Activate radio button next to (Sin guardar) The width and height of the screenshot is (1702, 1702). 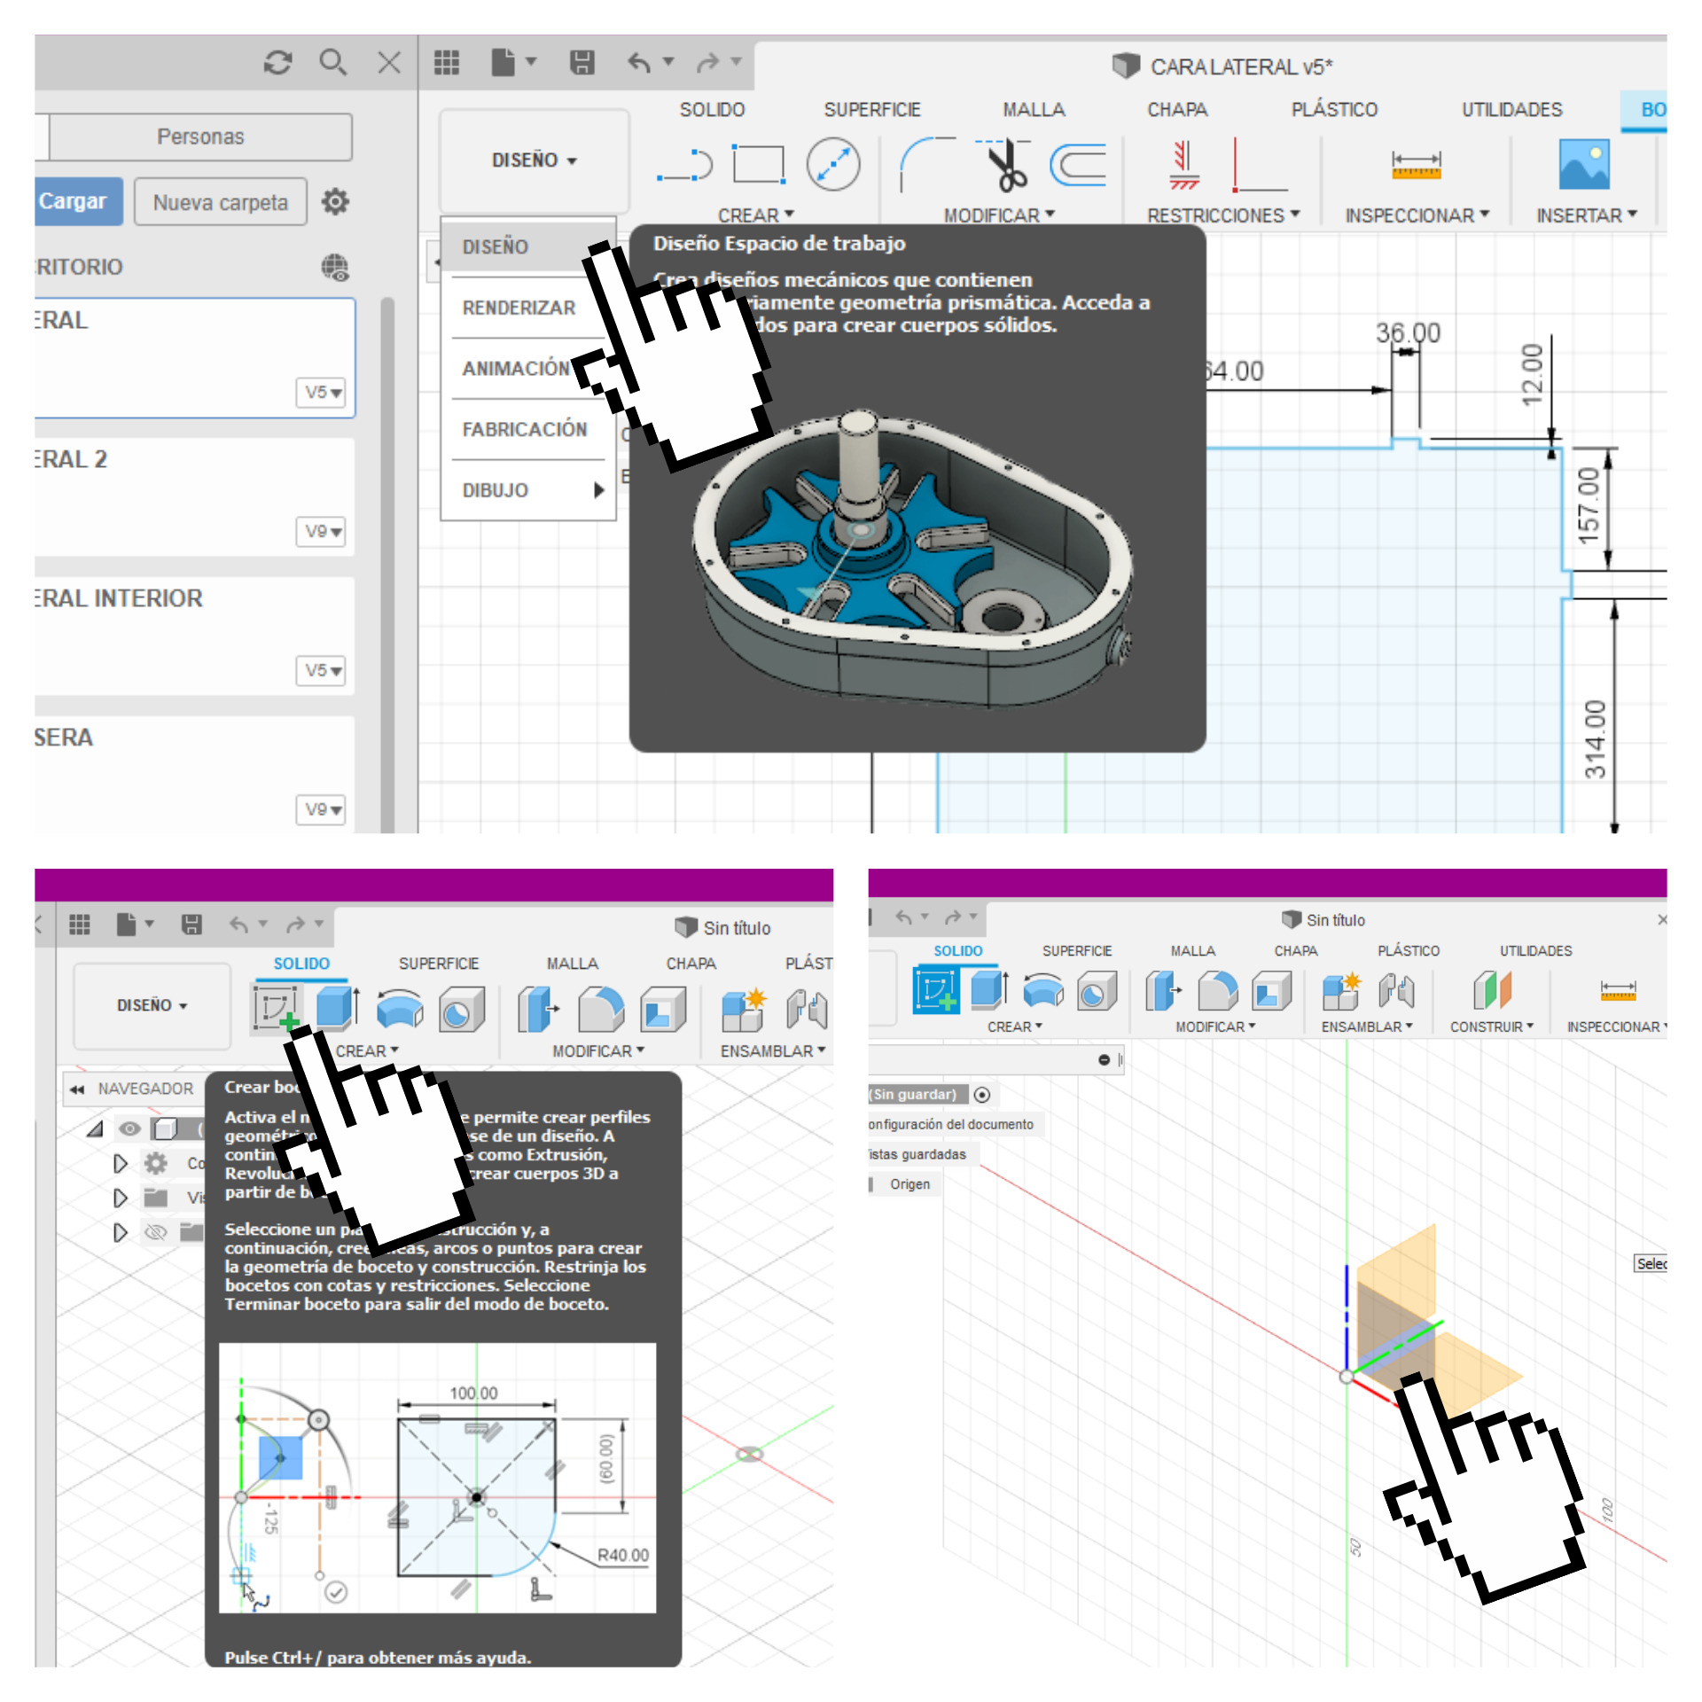pyautogui.click(x=981, y=1095)
